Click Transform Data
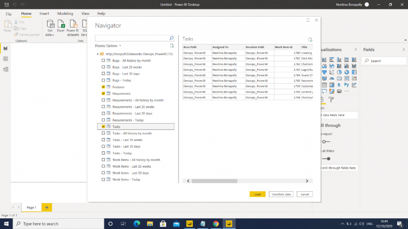This screenshot has width=408, height=229. click(281, 194)
